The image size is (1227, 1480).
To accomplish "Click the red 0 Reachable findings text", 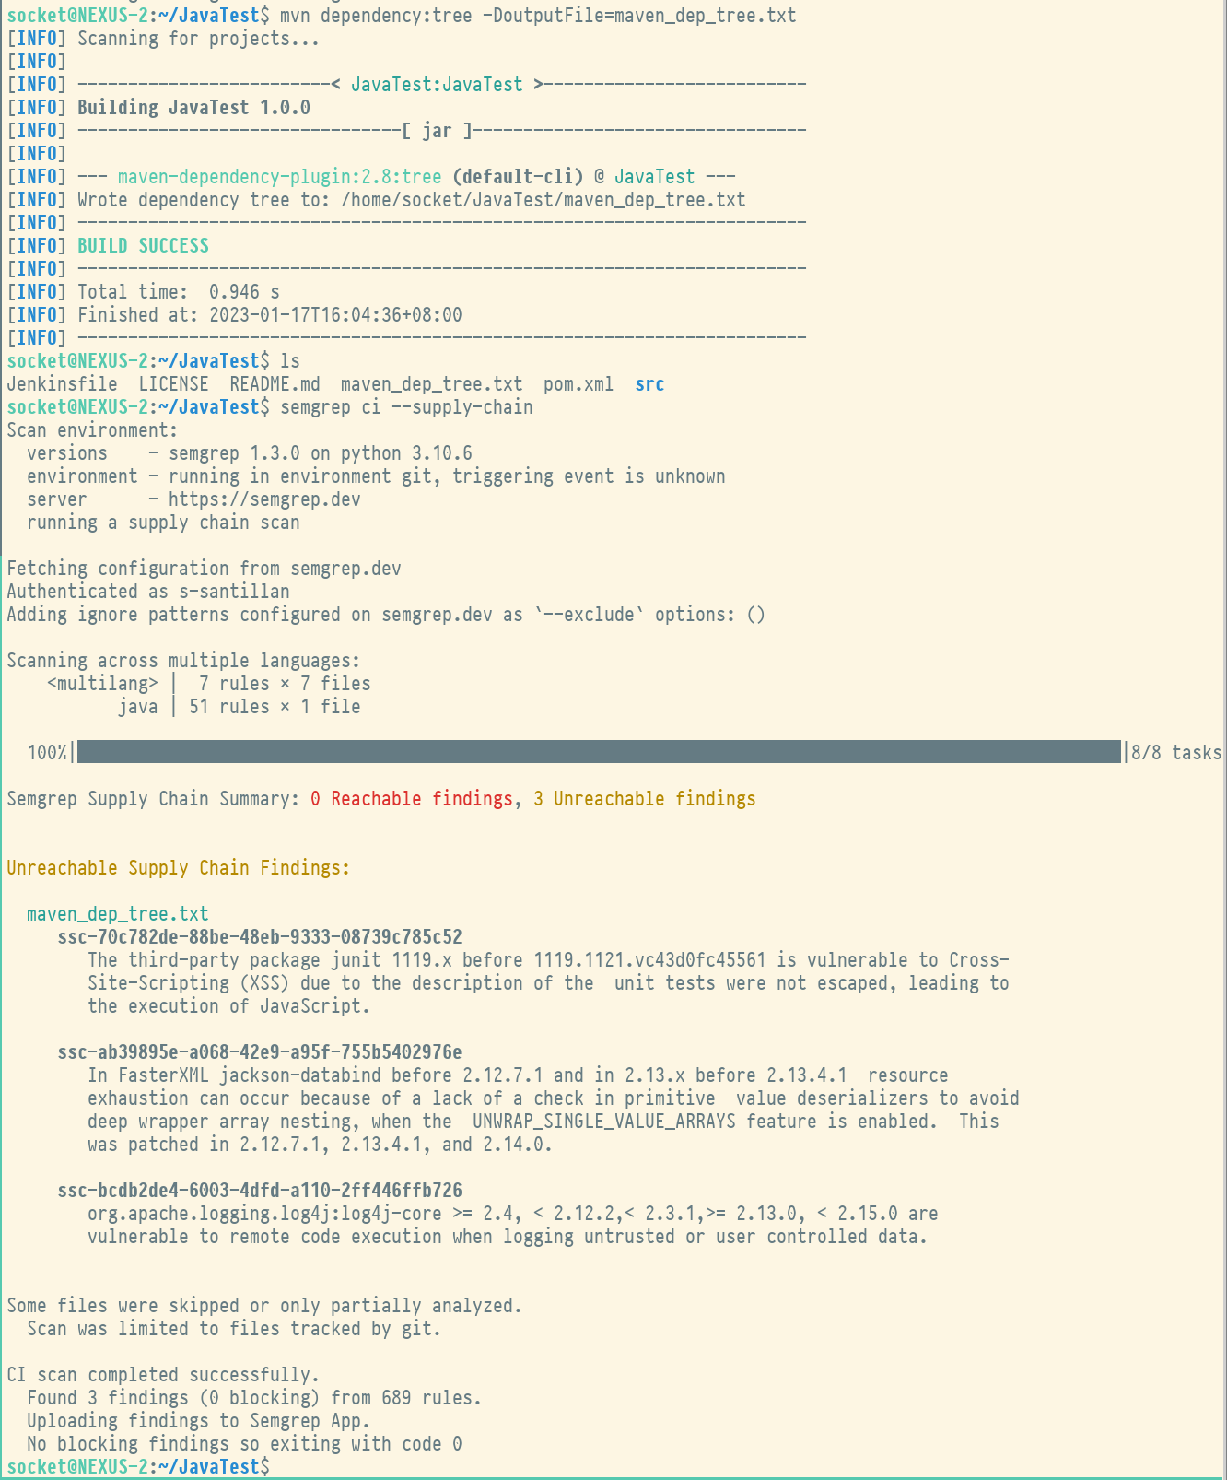I will pos(411,799).
